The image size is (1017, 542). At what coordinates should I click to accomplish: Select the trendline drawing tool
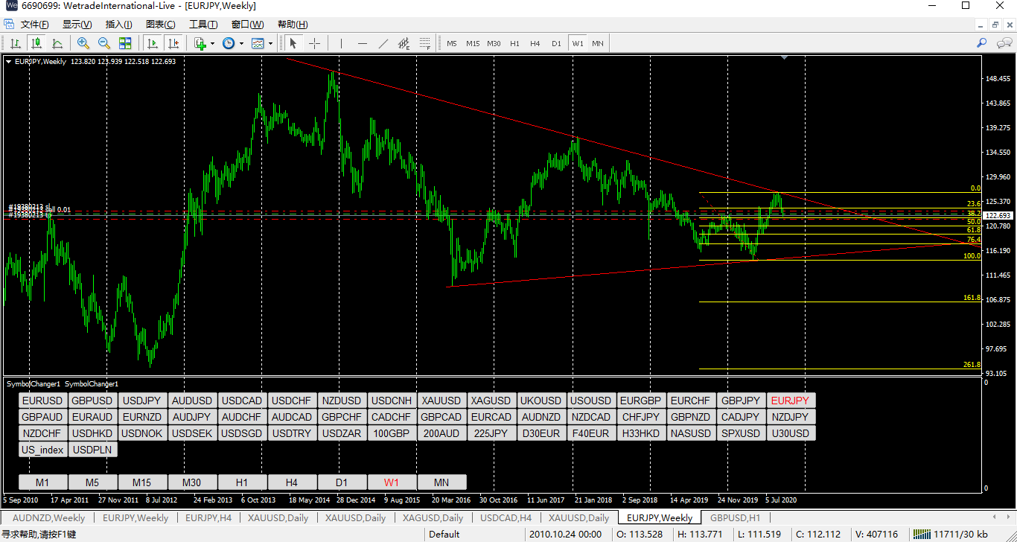(x=383, y=43)
